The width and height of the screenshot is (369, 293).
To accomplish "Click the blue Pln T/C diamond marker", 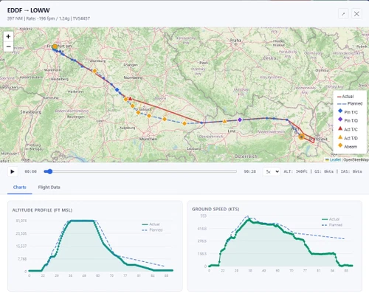I will coord(117,89).
